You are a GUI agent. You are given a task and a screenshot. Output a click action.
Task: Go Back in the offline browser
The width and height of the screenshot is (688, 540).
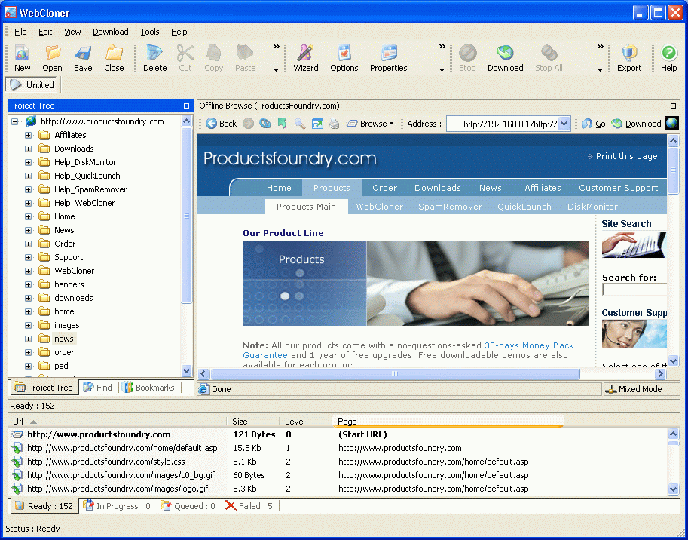tap(221, 124)
